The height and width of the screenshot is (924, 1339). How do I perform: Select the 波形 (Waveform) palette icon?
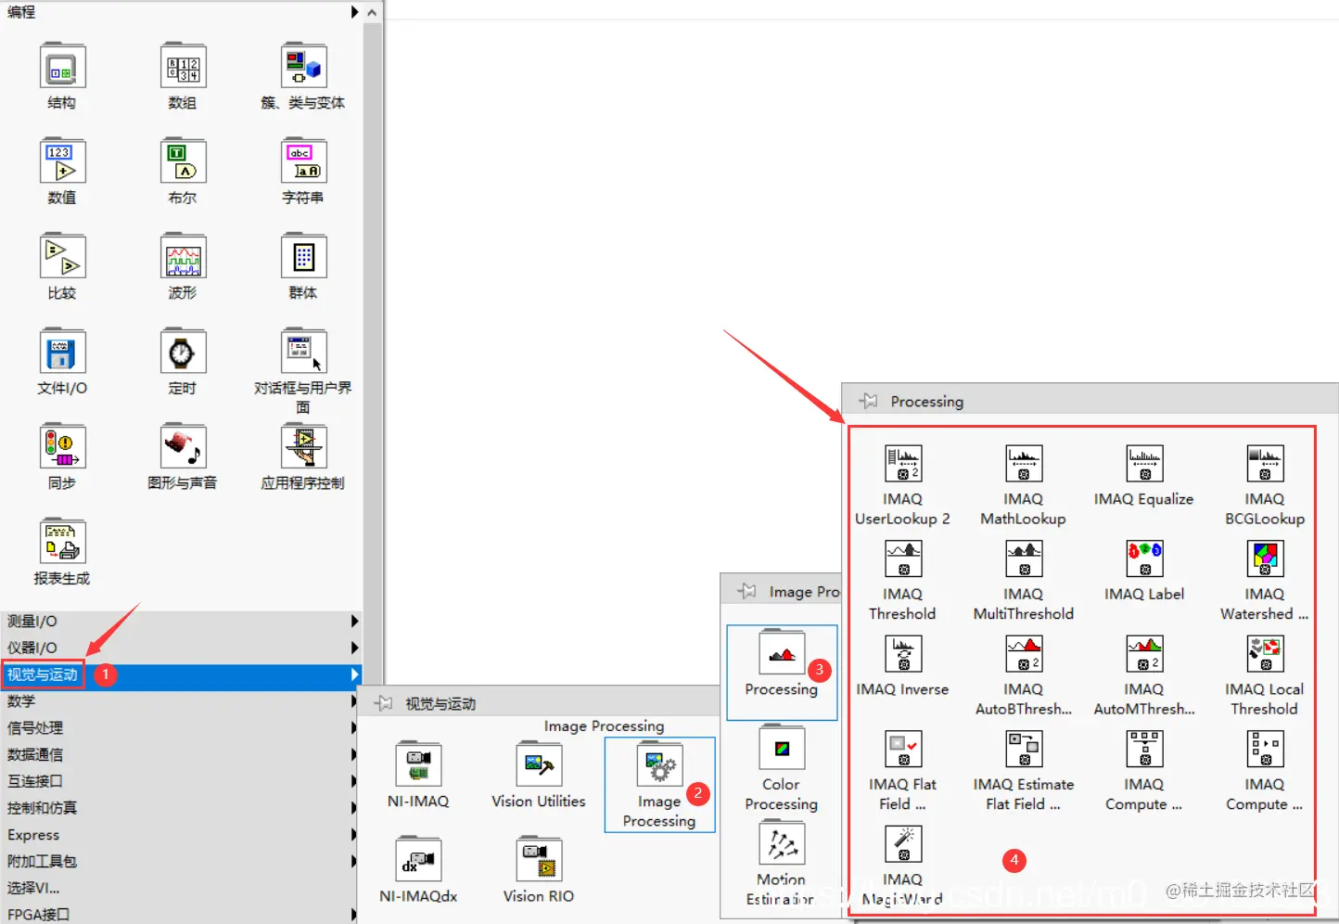[183, 257]
